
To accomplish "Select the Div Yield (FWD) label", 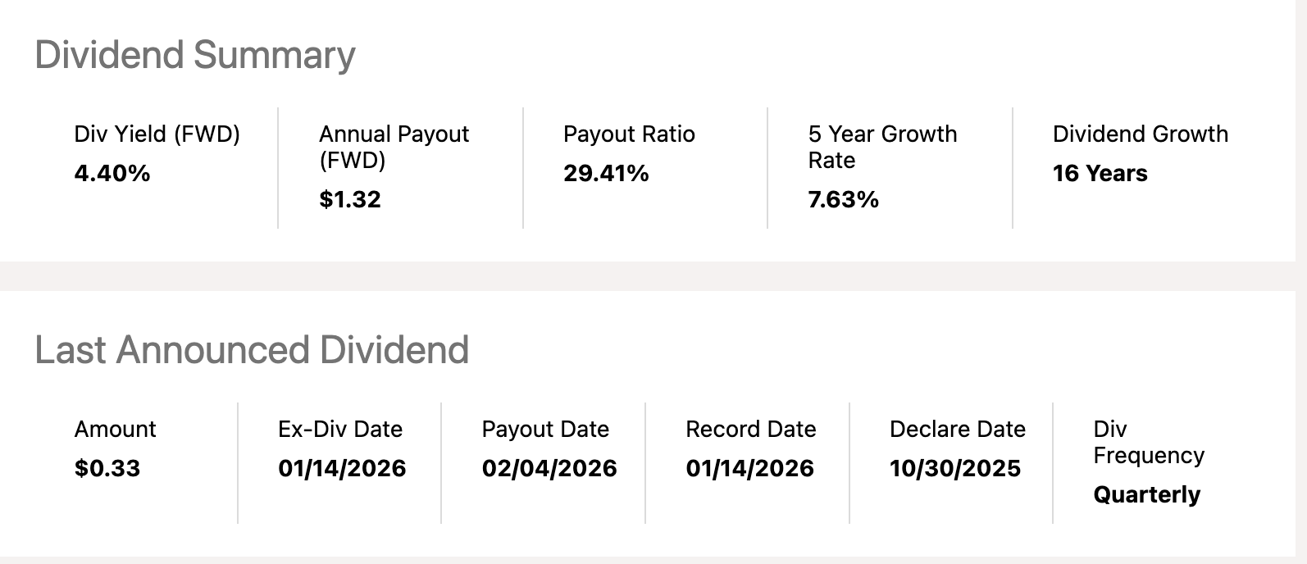I will point(157,134).
